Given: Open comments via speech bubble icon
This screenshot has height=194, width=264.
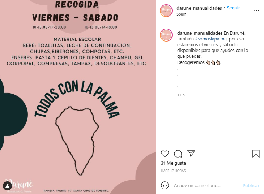Looking at the screenshot, I should 178,154.
